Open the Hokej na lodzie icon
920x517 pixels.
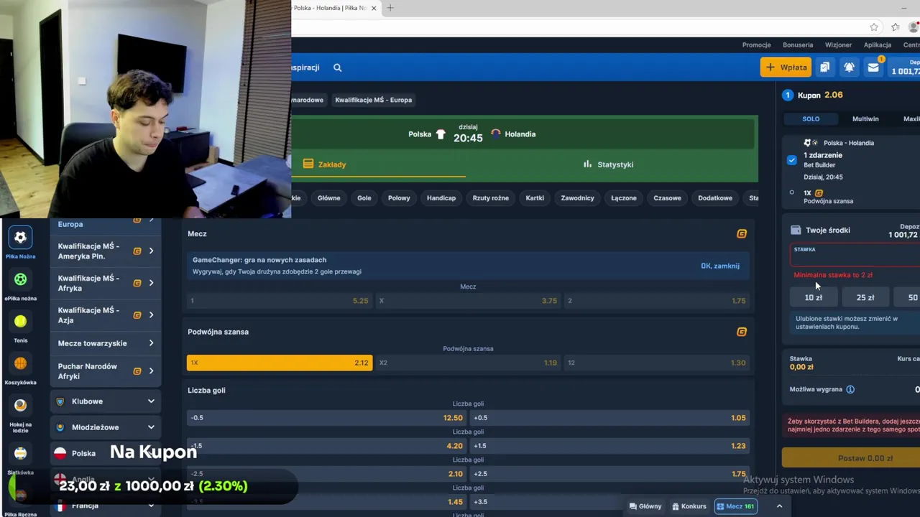(20, 405)
